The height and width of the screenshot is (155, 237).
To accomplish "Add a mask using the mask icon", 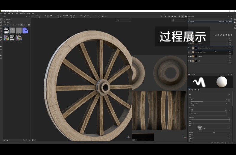I will [218, 35].
